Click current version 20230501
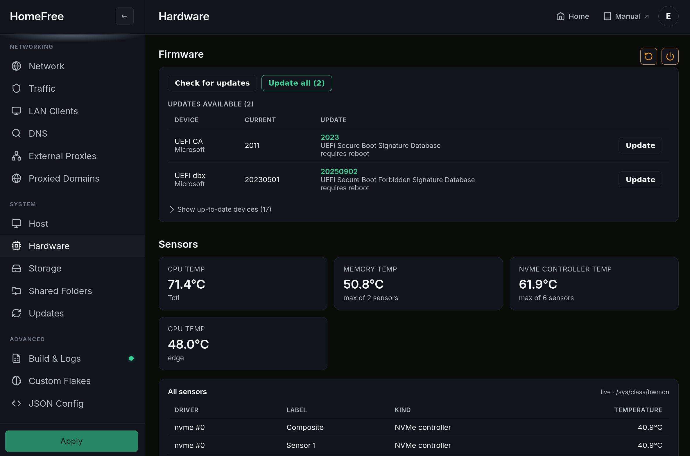This screenshot has height=456, width=690. coord(262,180)
